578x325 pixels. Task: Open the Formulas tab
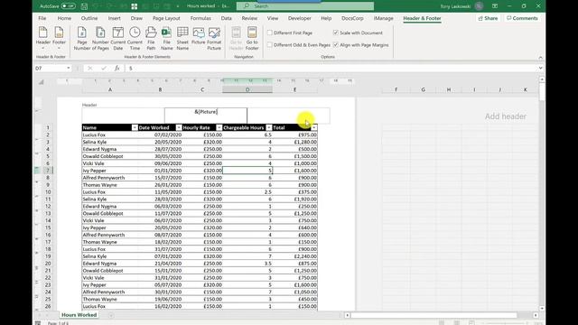tap(200, 18)
